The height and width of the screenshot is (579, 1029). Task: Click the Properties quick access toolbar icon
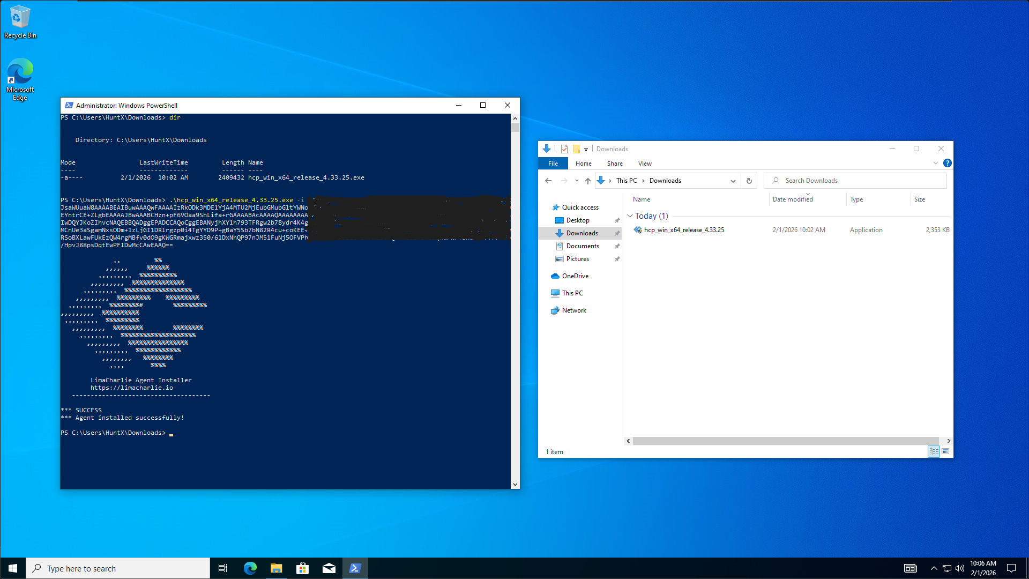[x=564, y=149]
